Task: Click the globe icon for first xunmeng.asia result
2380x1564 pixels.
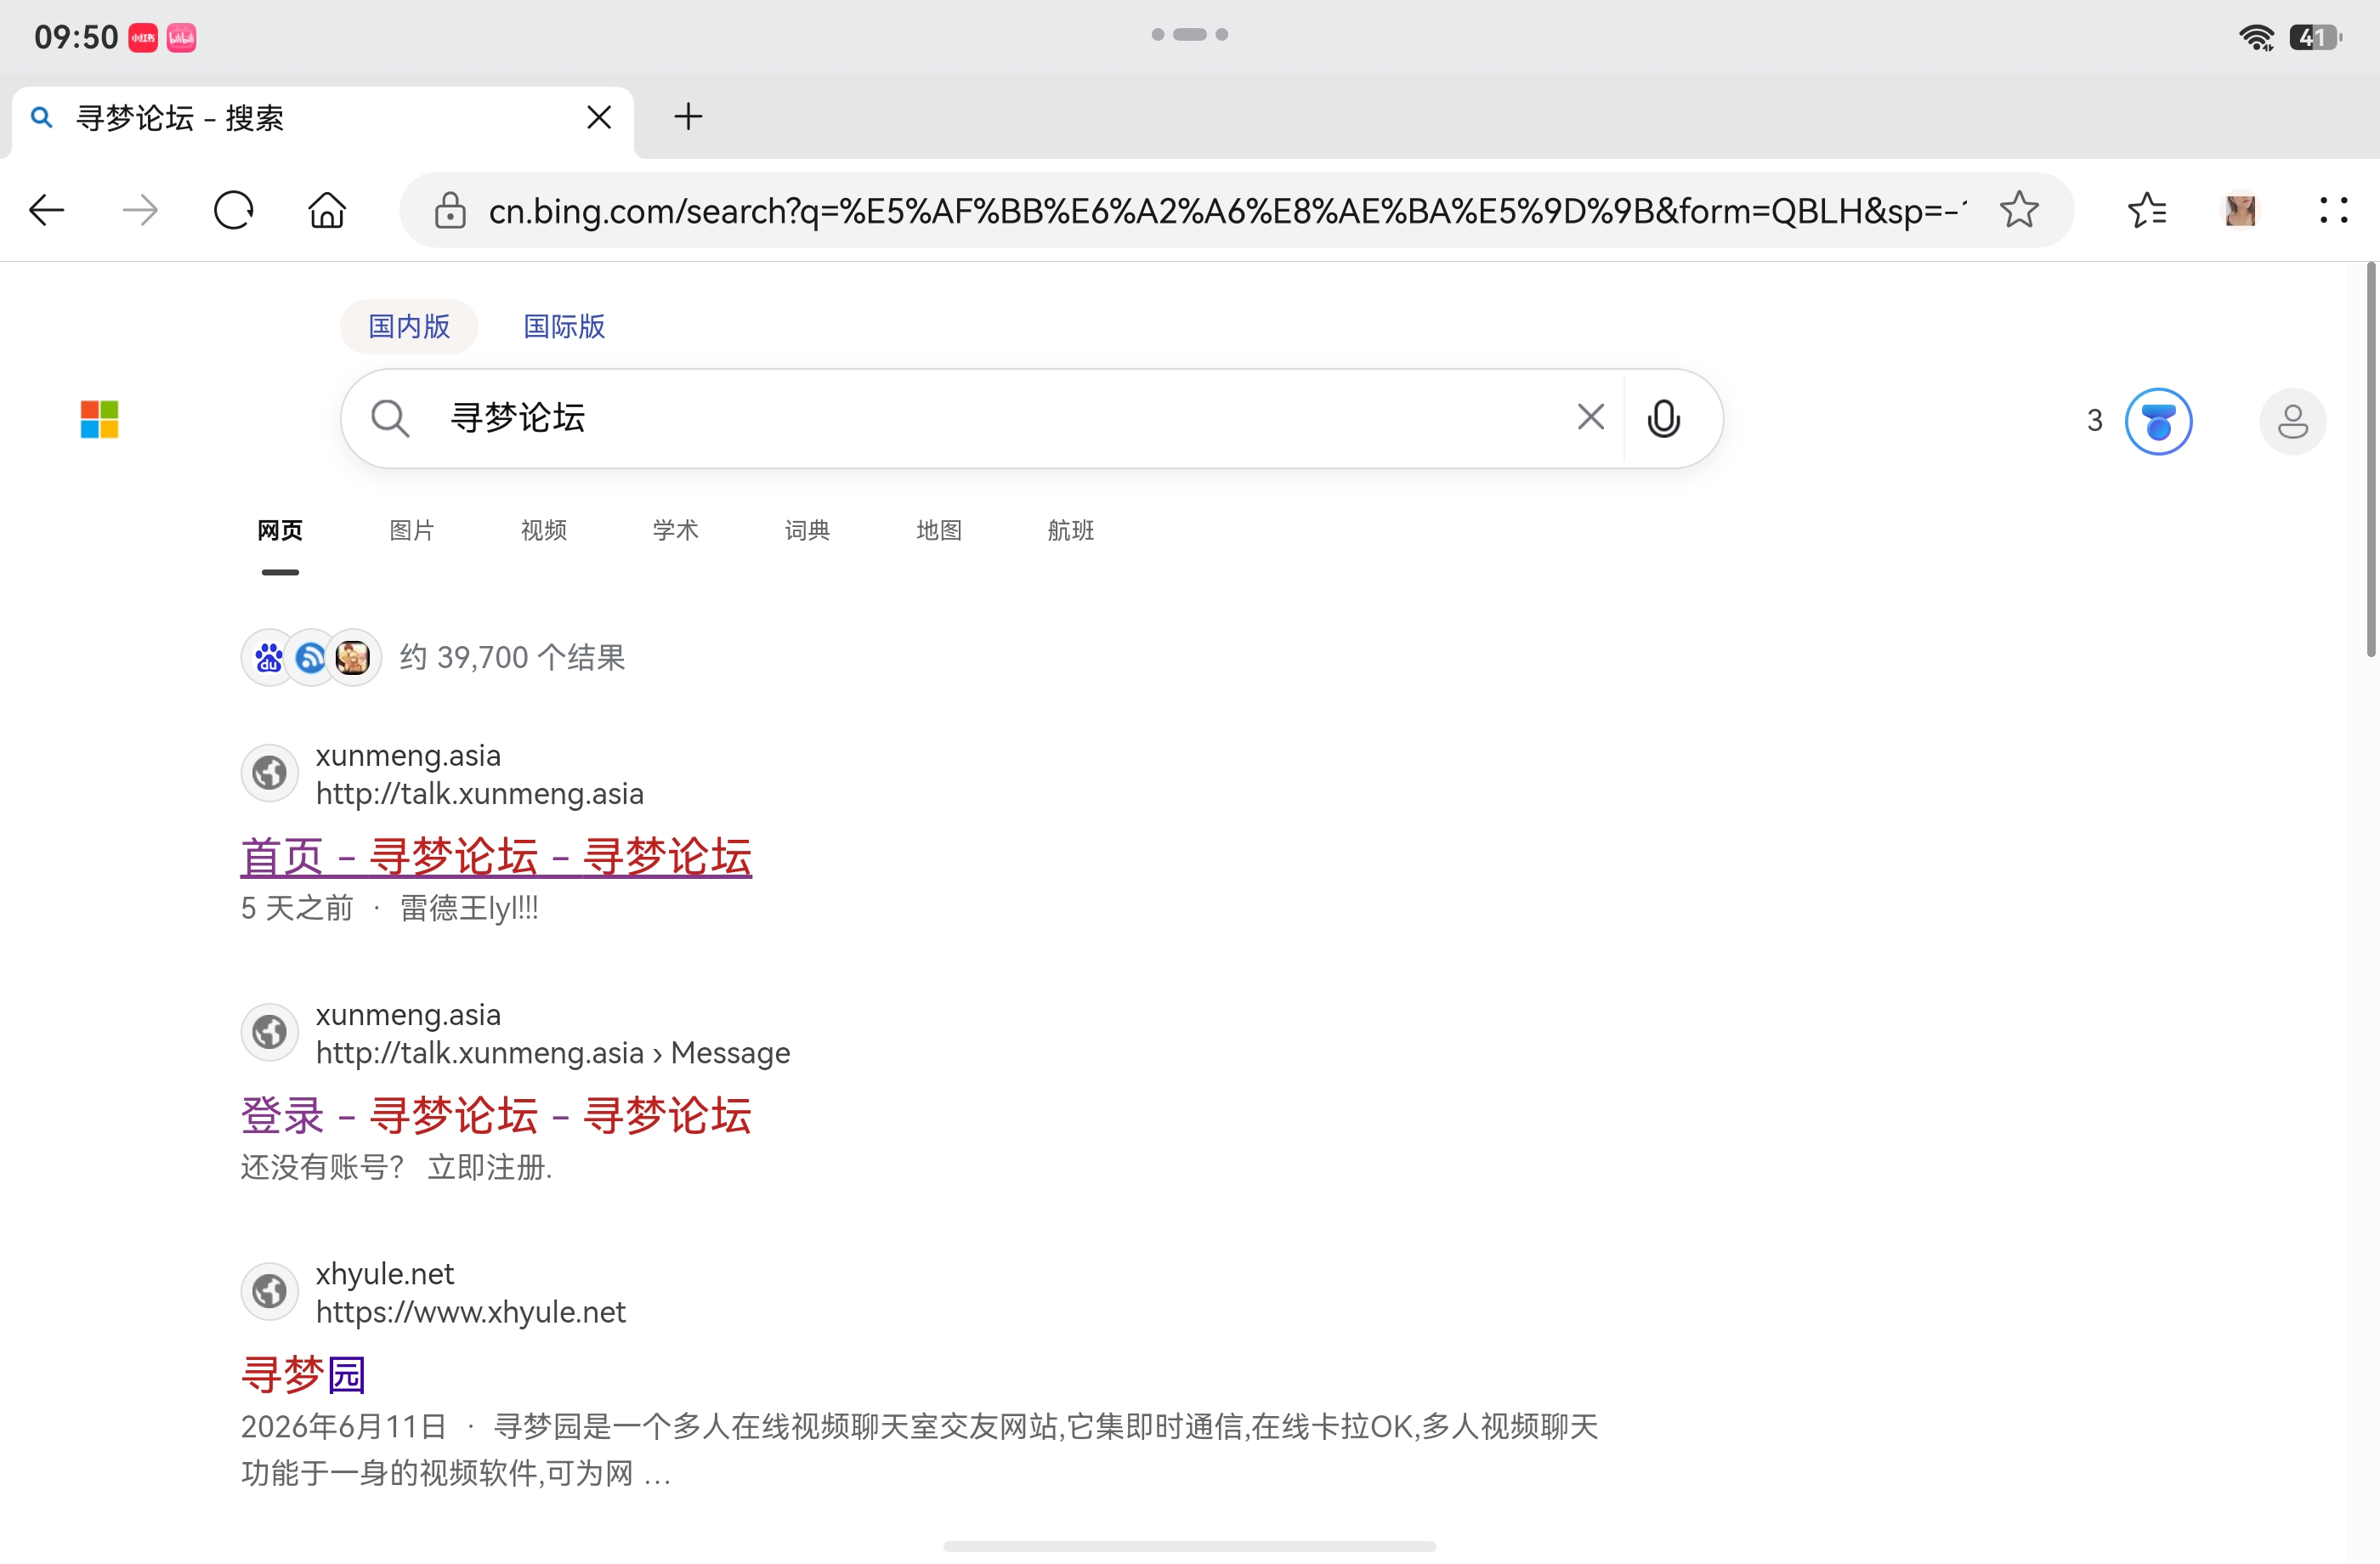Action: click(x=269, y=773)
